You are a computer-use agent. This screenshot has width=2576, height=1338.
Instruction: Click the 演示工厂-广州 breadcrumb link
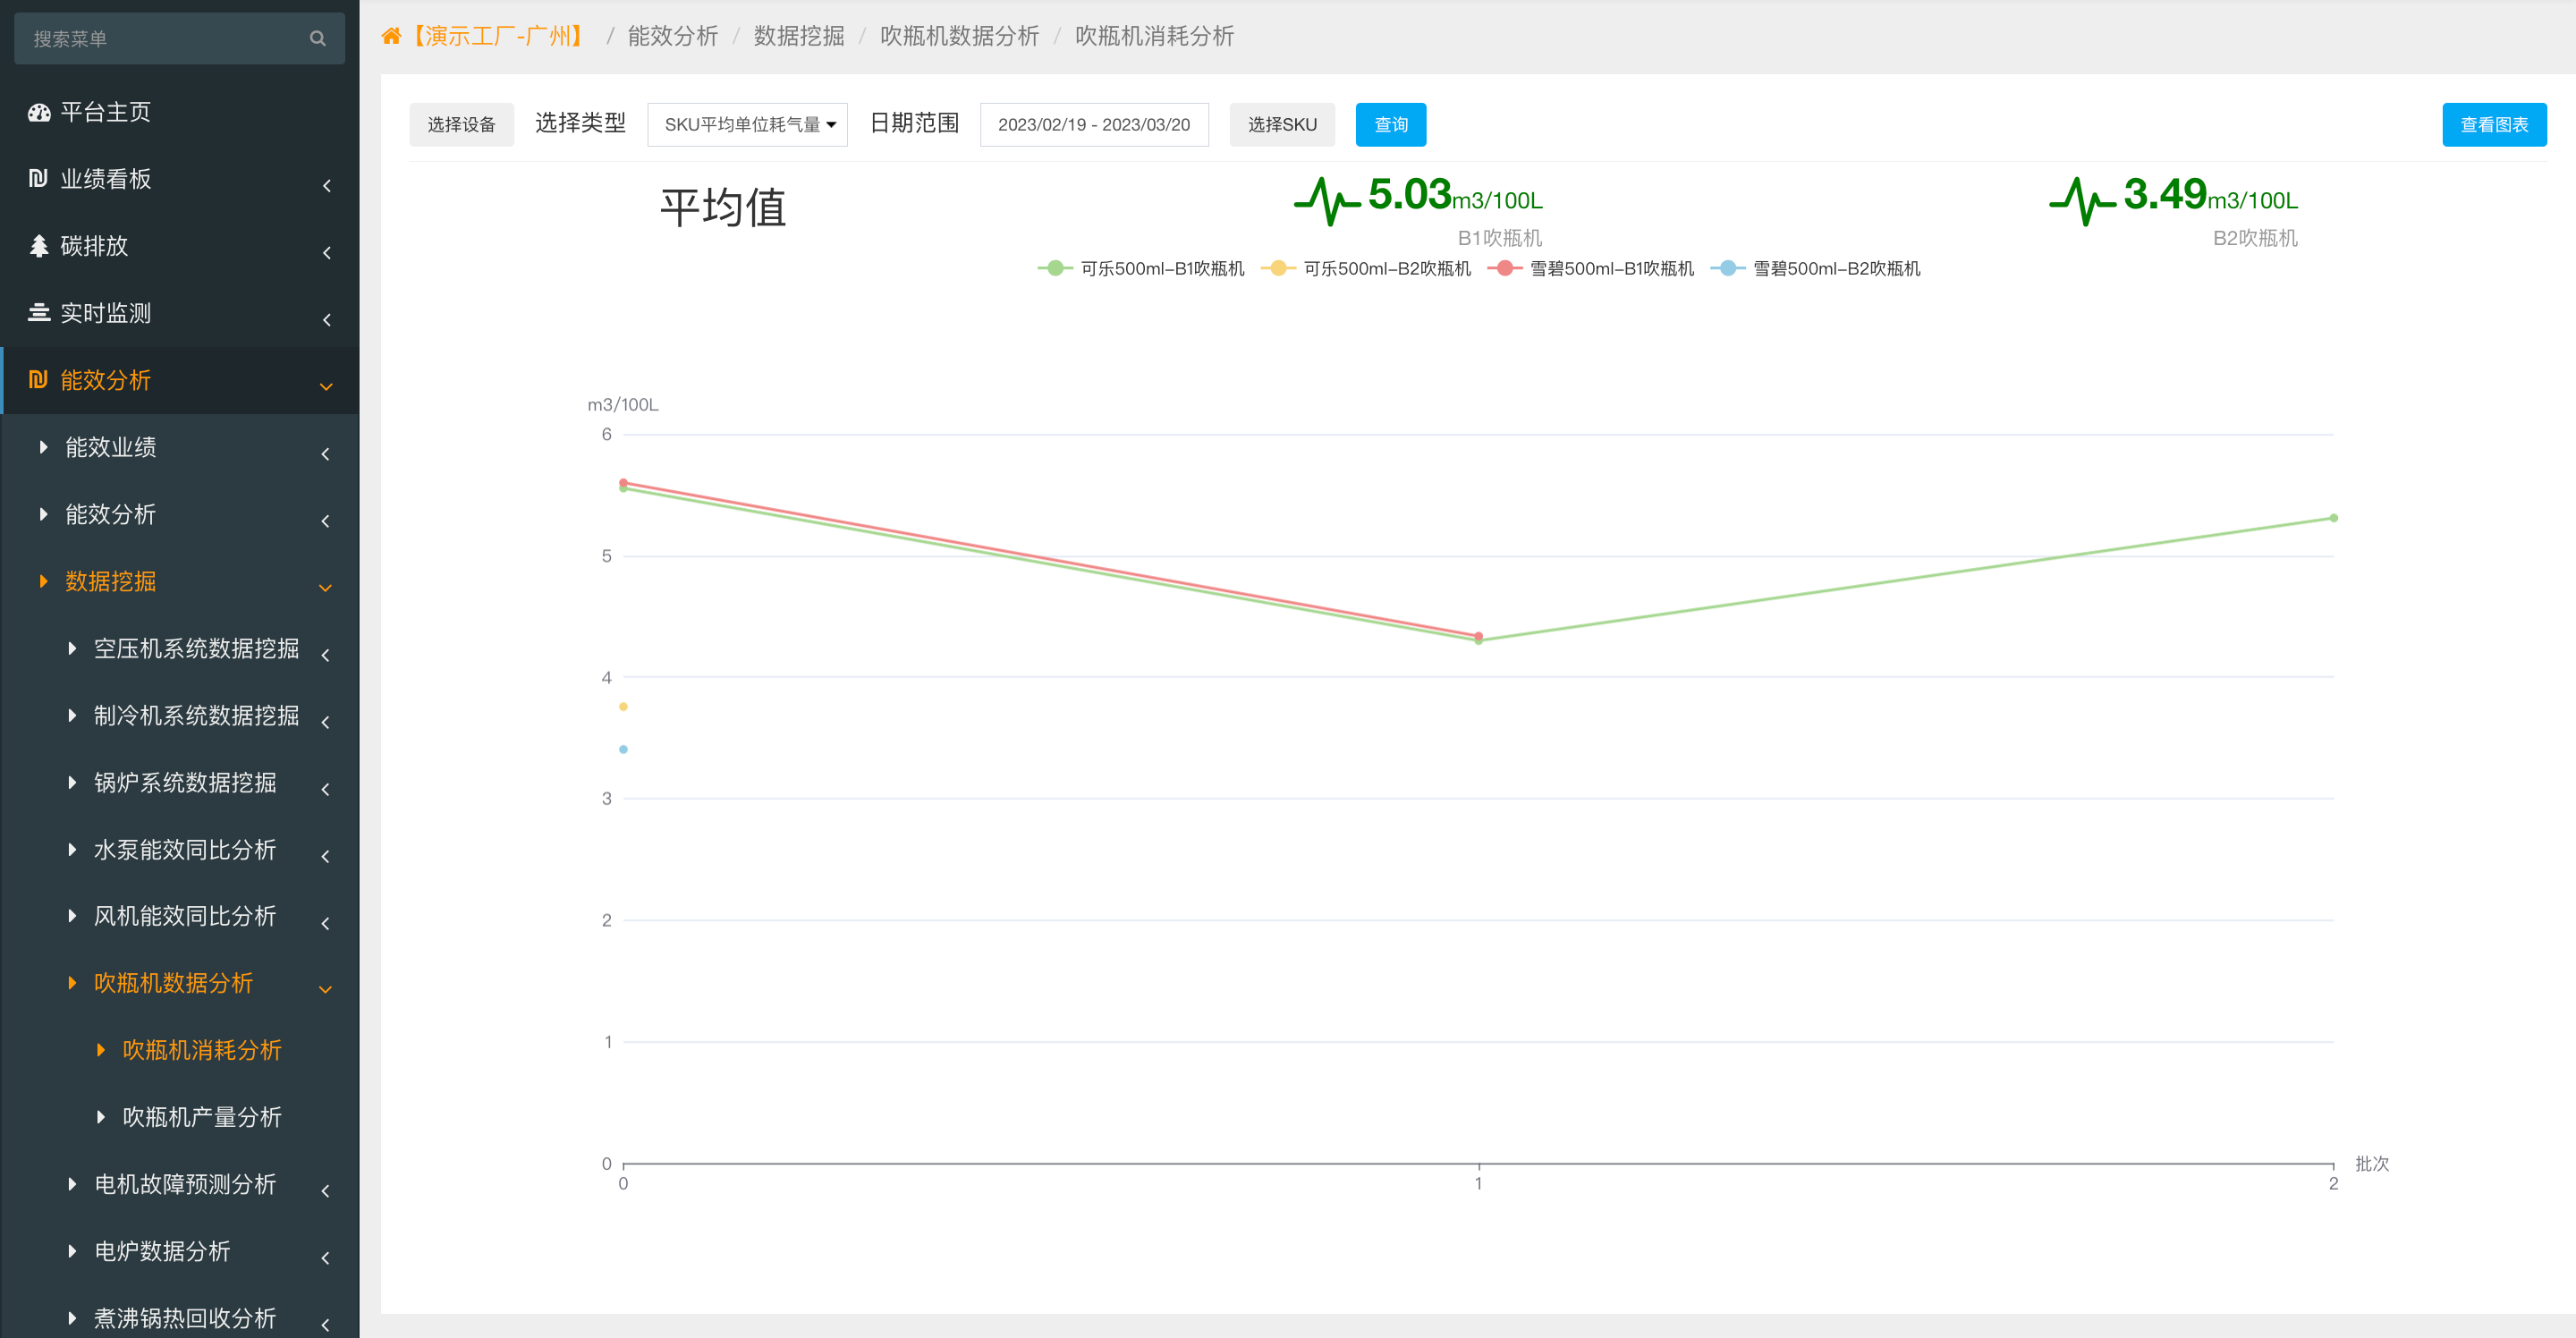click(497, 37)
